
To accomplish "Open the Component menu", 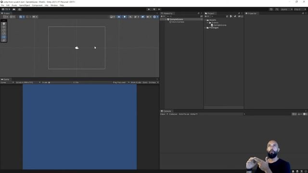I will pos(37,5).
